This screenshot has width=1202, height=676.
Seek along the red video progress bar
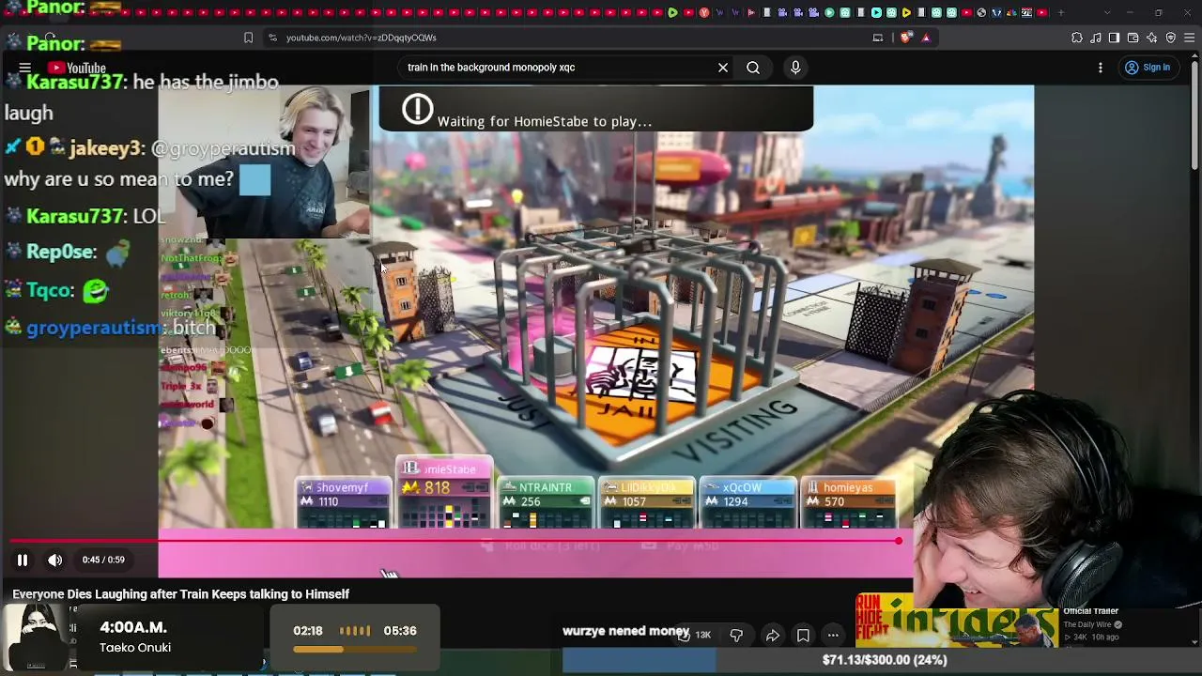pos(455,541)
